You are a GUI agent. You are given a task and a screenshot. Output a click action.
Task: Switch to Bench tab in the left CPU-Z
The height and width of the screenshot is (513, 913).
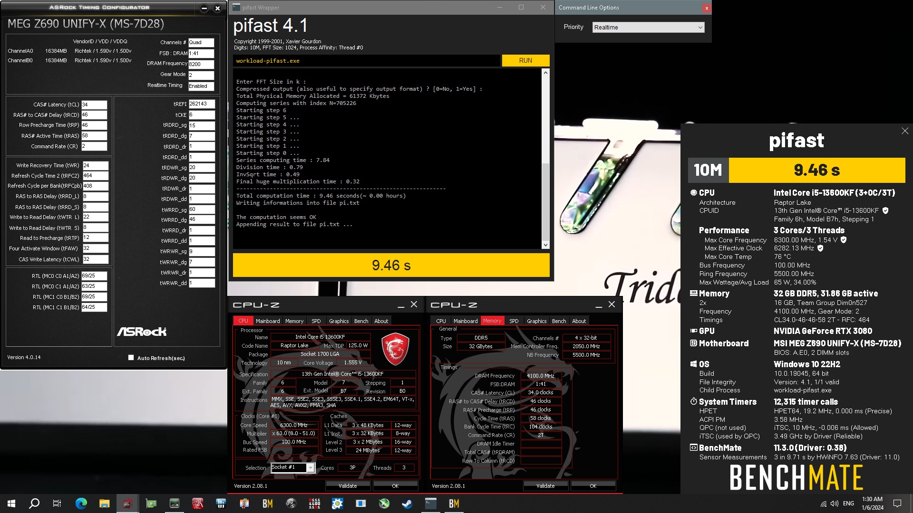click(x=361, y=321)
